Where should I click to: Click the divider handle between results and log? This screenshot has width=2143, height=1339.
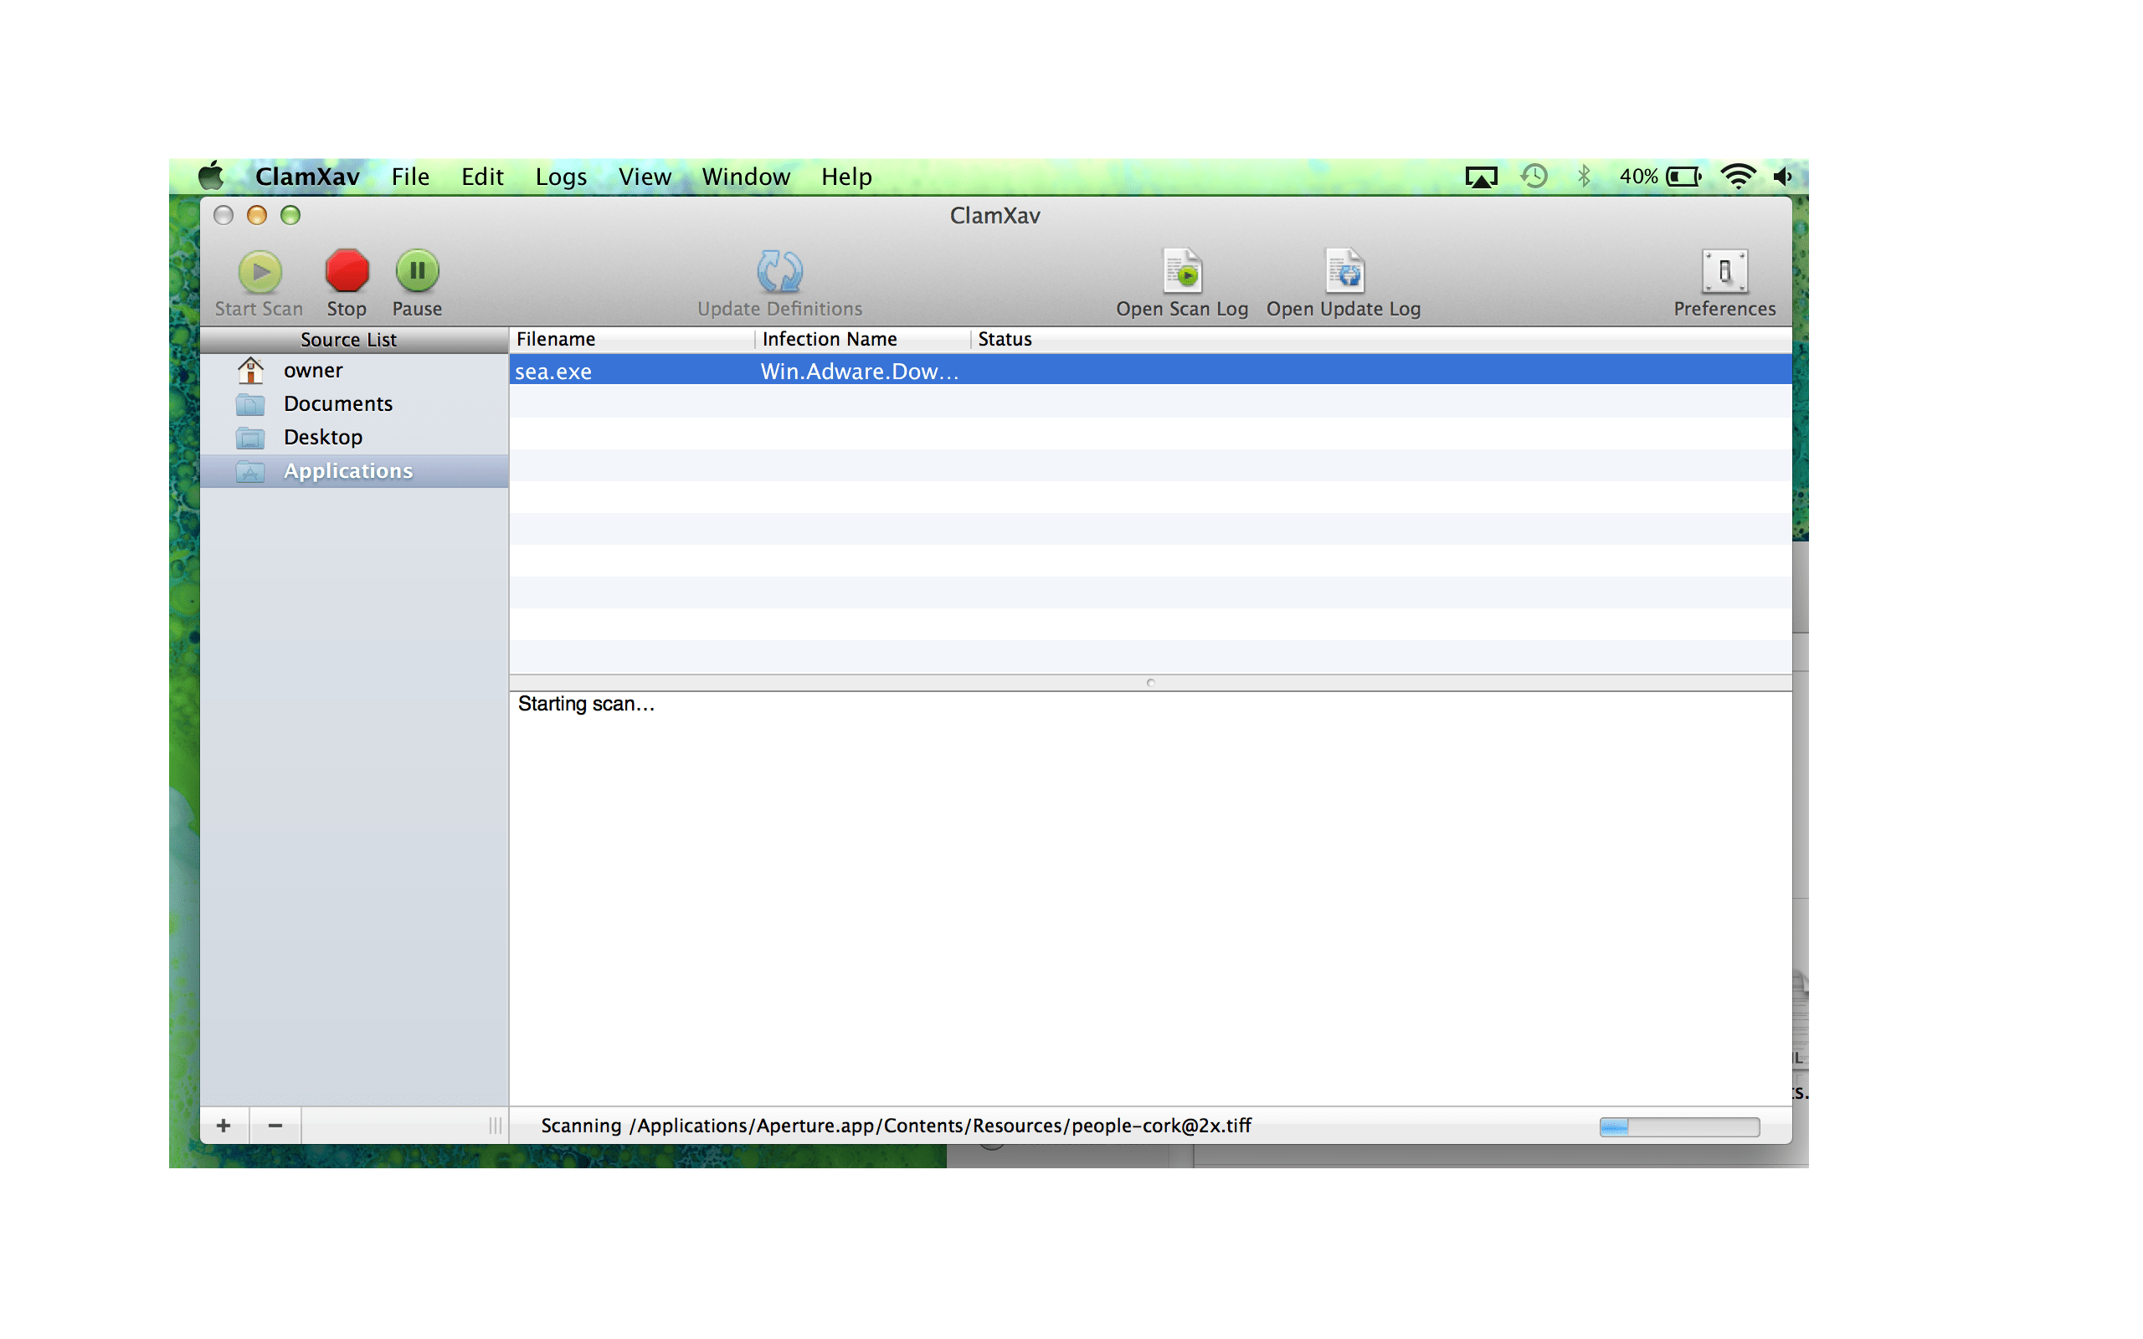(1150, 683)
